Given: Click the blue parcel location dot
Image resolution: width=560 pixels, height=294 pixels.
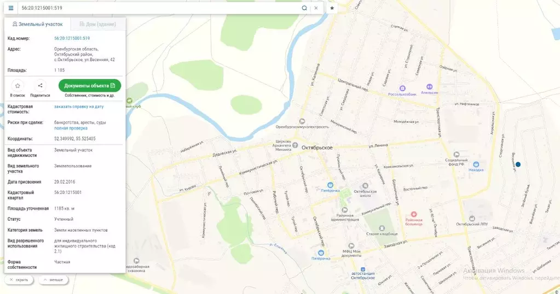Looking at the screenshot, I should click(518, 164).
